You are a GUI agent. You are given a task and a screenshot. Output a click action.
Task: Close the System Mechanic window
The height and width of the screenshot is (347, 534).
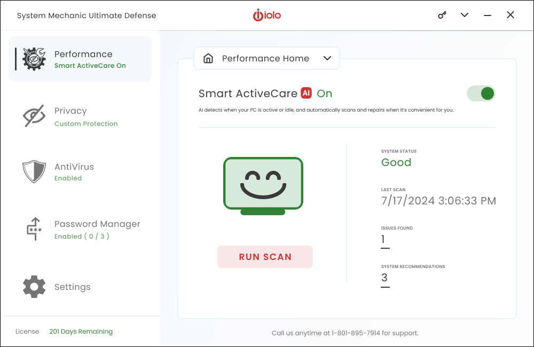[510, 15]
